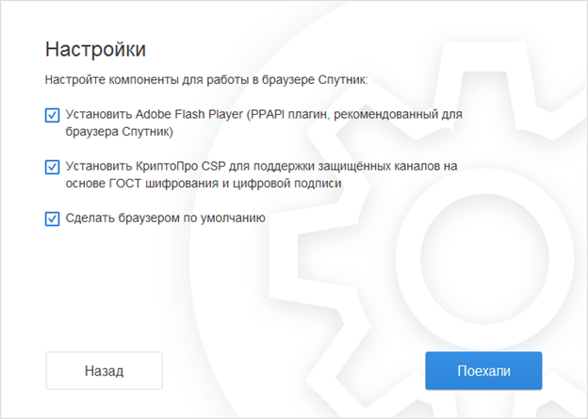This screenshot has width=588, height=419.
Task: Click the Установить КриптоПро CSP label text
Action: (x=261, y=174)
